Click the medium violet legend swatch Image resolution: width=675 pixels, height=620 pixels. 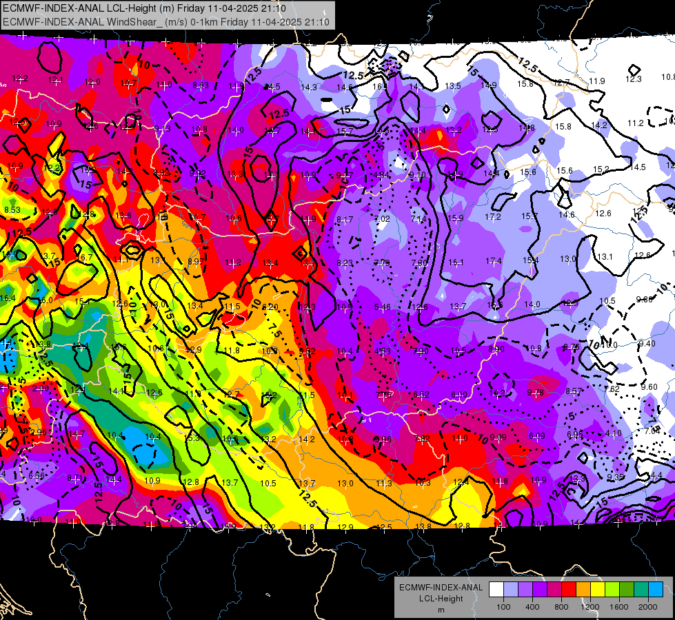[525, 589]
